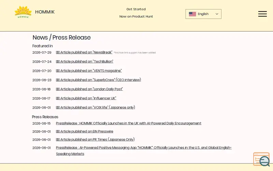Open the VENTS magazine article link

(89, 71)
